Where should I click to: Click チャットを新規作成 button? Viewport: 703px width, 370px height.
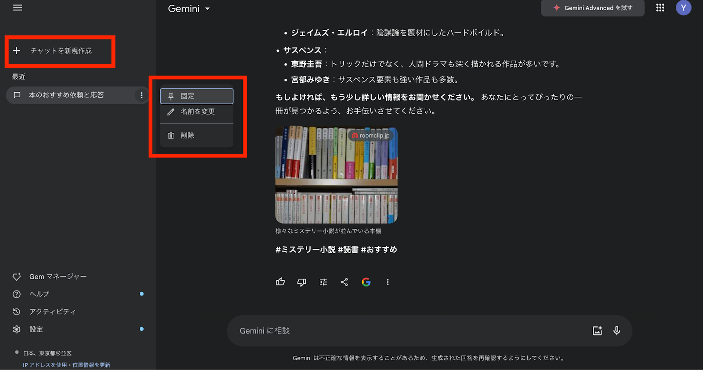(x=60, y=51)
